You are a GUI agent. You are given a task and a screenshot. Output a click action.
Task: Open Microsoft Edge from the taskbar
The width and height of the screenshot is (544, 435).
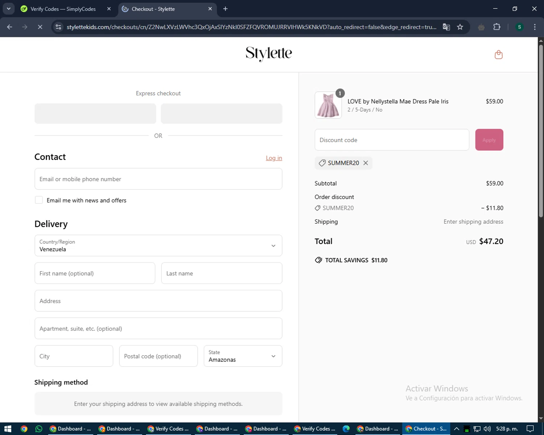pyautogui.click(x=346, y=429)
